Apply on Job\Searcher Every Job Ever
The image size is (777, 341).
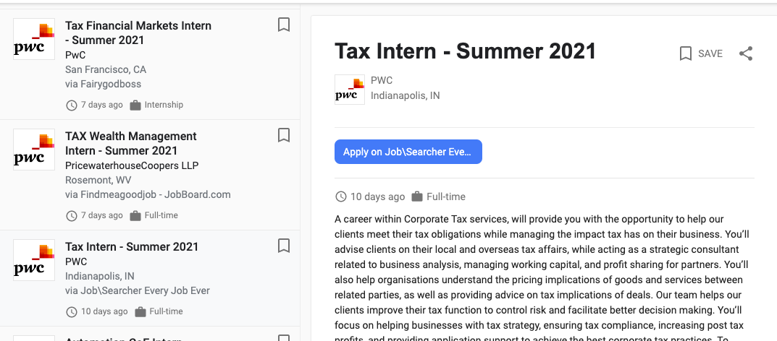(408, 152)
